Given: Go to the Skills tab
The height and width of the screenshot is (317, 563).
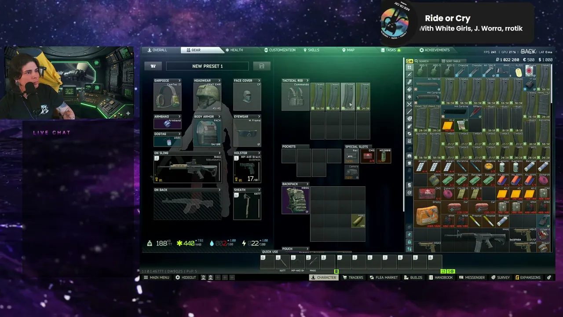Looking at the screenshot, I should tap(311, 50).
